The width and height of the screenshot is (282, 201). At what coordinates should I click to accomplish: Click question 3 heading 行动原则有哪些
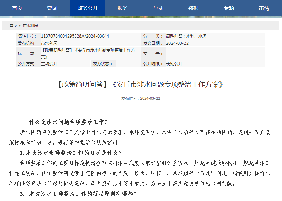click(x=78, y=194)
